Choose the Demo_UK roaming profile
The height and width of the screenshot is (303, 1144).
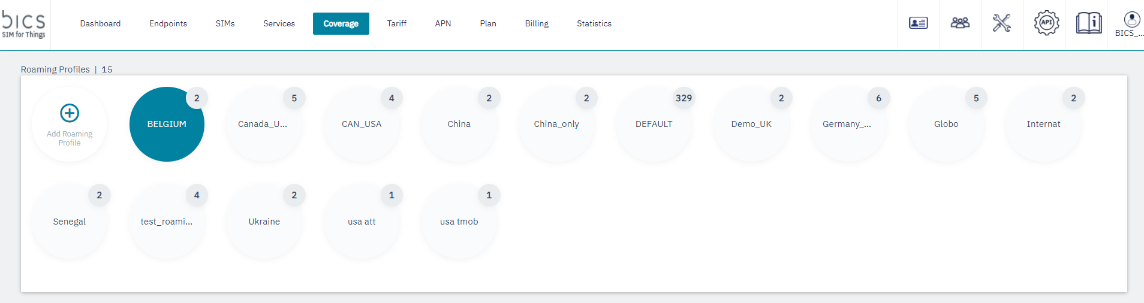pyautogui.click(x=751, y=125)
